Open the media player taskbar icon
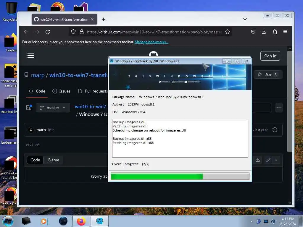The height and width of the screenshot is (227, 303). pyautogui.click(x=44, y=221)
